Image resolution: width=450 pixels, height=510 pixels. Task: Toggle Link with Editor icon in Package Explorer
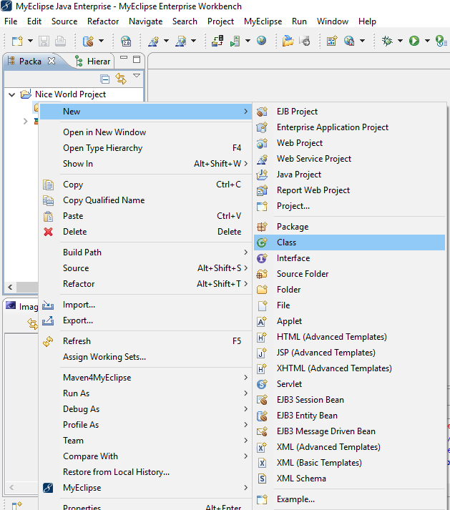click(121, 79)
